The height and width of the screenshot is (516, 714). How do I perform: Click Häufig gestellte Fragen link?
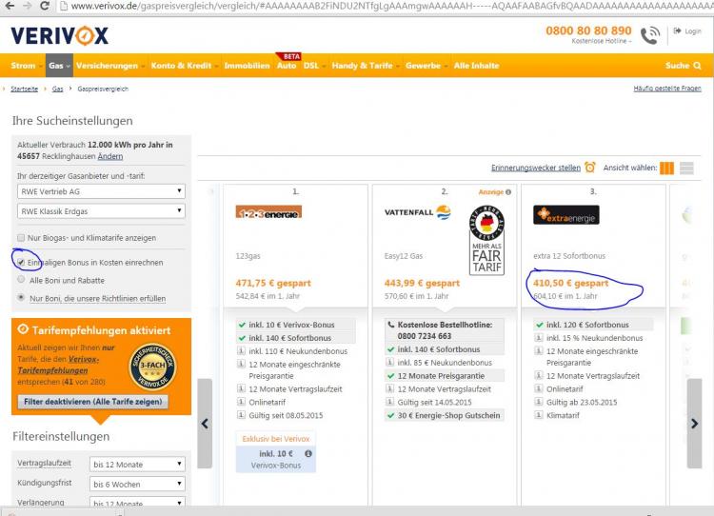[x=667, y=89]
